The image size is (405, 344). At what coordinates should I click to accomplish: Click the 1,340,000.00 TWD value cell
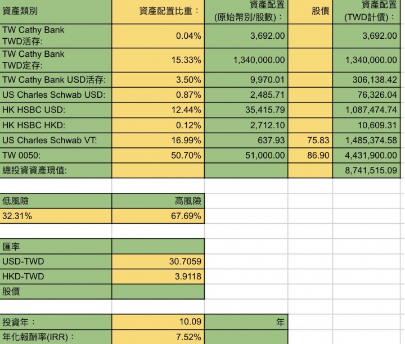367,60
